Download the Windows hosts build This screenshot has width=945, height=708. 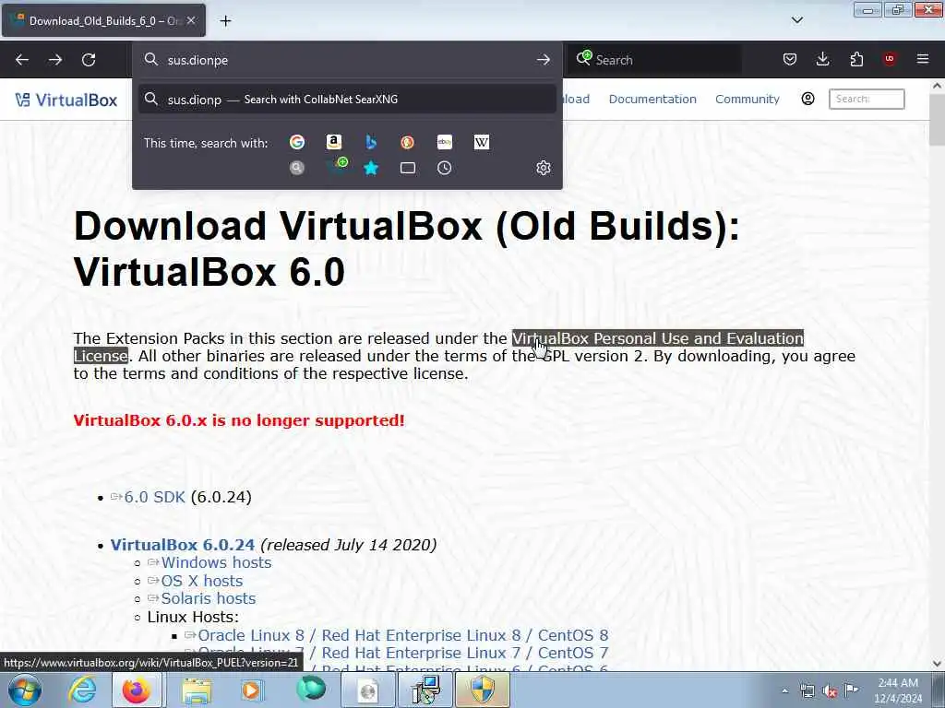(x=216, y=562)
